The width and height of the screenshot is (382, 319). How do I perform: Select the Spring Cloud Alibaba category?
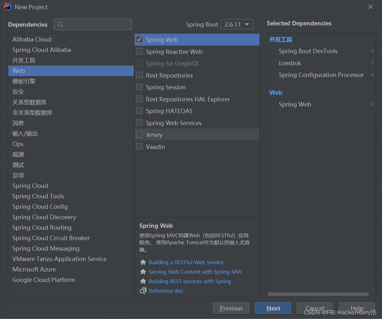pyautogui.click(x=42, y=50)
